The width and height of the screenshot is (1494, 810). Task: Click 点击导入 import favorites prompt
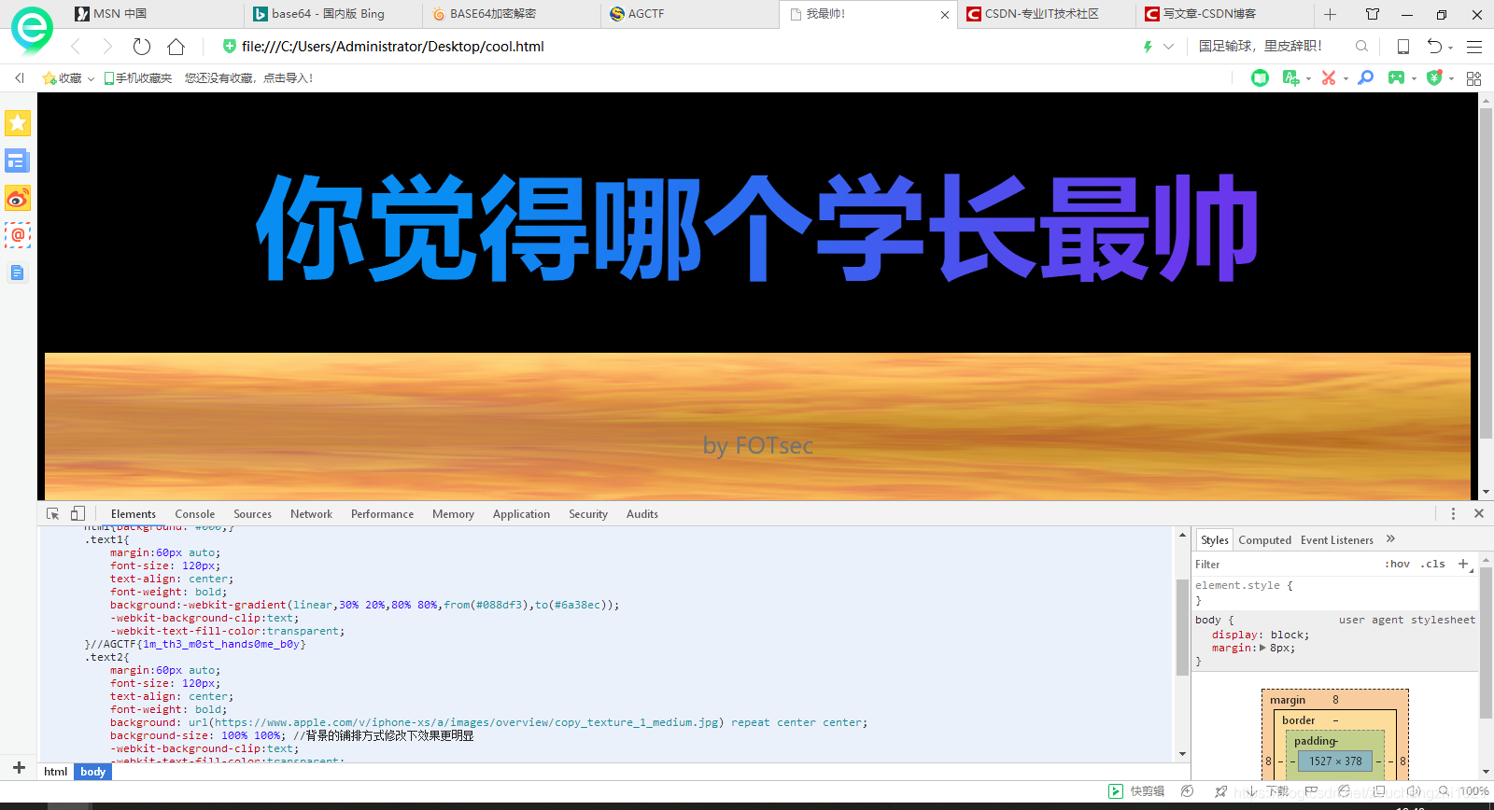pos(288,78)
